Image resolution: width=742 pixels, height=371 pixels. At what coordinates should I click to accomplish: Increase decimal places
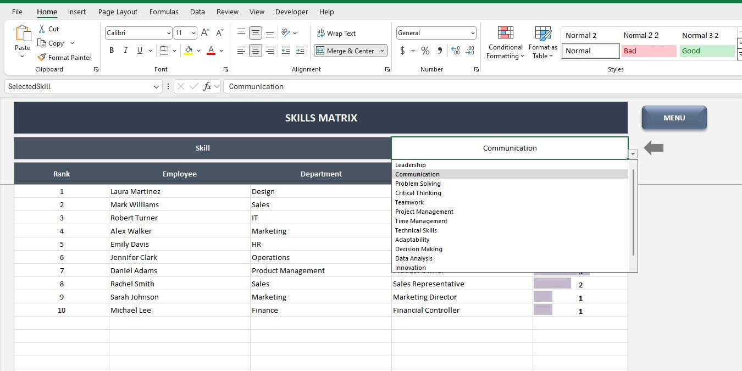[456, 51]
